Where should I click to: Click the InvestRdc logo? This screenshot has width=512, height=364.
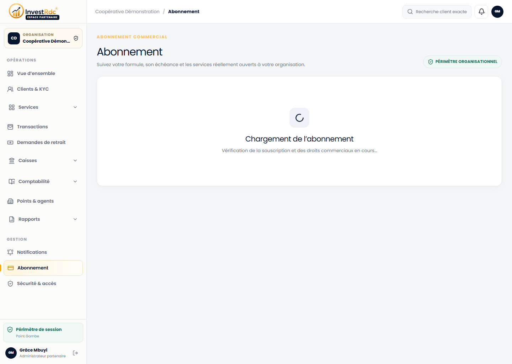coord(34,11)
